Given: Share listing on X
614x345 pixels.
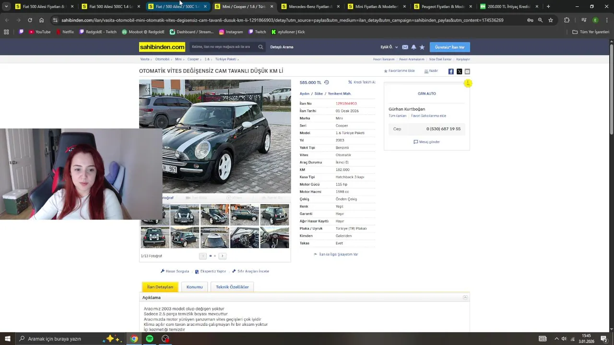Looking at the screenshot, I should click(459, 71).
